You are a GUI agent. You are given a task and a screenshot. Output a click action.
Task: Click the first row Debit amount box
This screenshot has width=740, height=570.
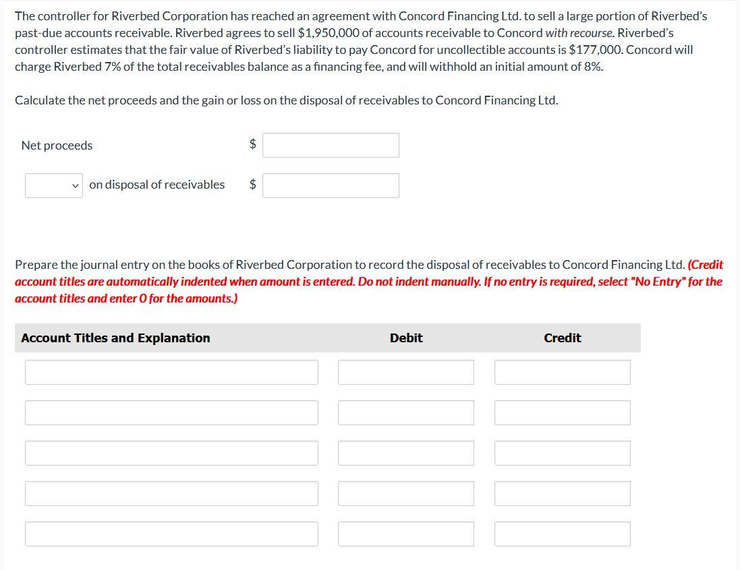405,371
